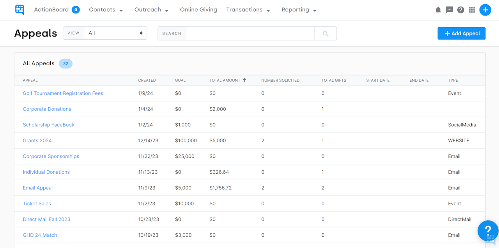Open ActionBoard from the navigation bar

click(x=51, y=10)
